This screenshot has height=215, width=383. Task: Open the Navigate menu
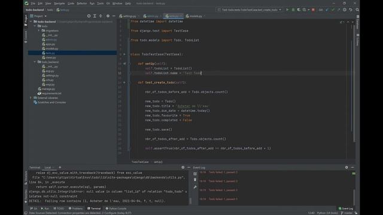click(59, 4)
